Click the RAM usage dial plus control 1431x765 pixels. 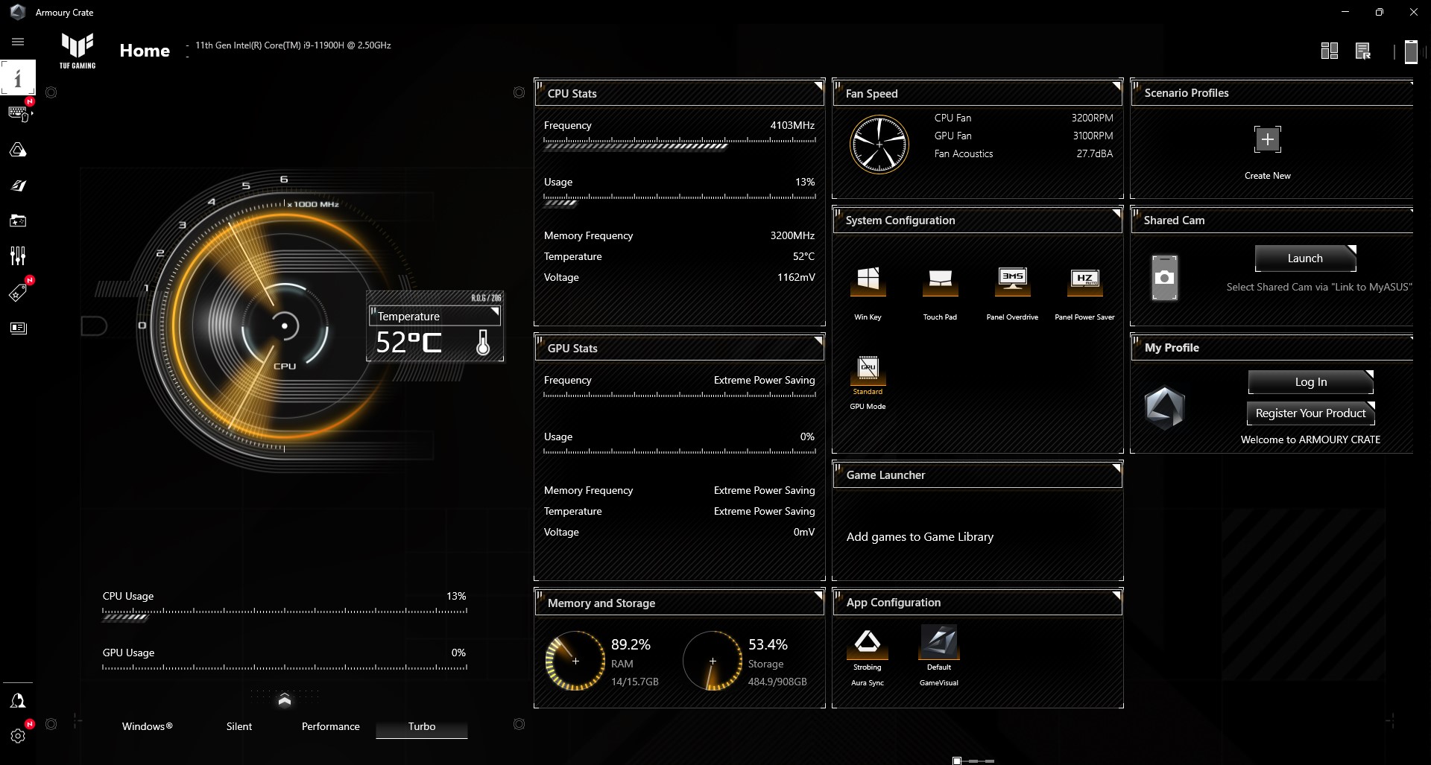[575, 661]
